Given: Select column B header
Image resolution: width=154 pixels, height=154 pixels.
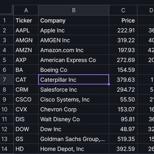Looking at the screenshot, I should point(73,10).
